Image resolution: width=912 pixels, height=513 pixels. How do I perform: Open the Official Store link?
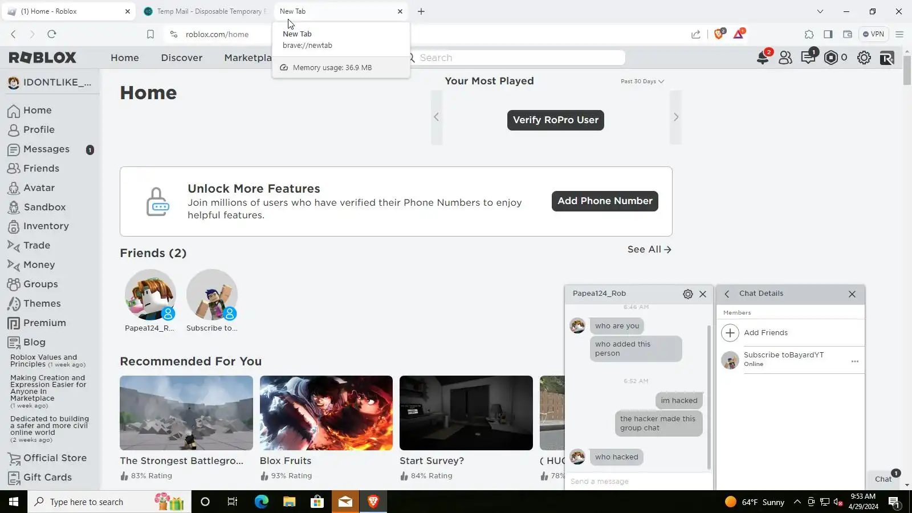[55, 458]
